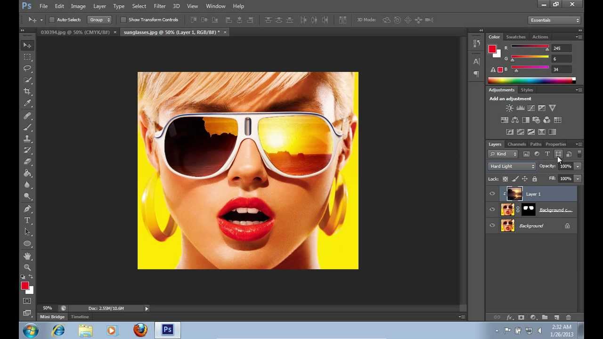Open the Opacity slider arrow
This screenshot has height=339, width=603.
point(578,166)
